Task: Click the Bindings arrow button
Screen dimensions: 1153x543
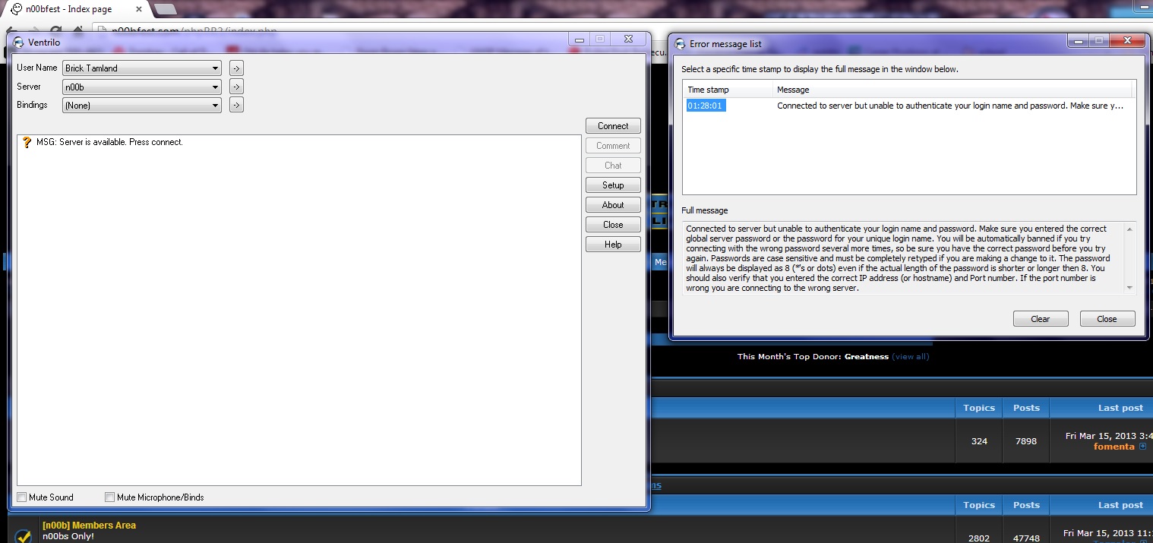Action: (x=236, y=105)
